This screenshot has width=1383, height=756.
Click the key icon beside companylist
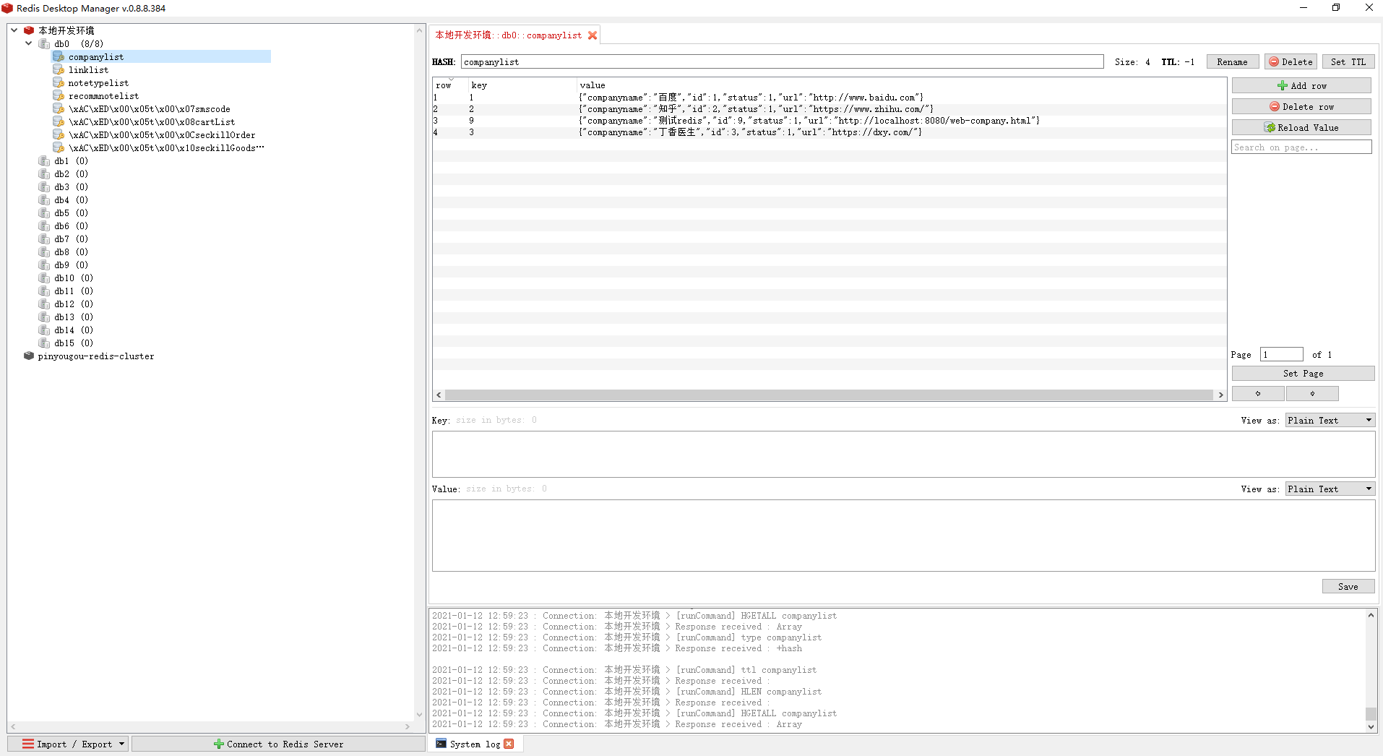pyautogui.click(x=59, y=56)
